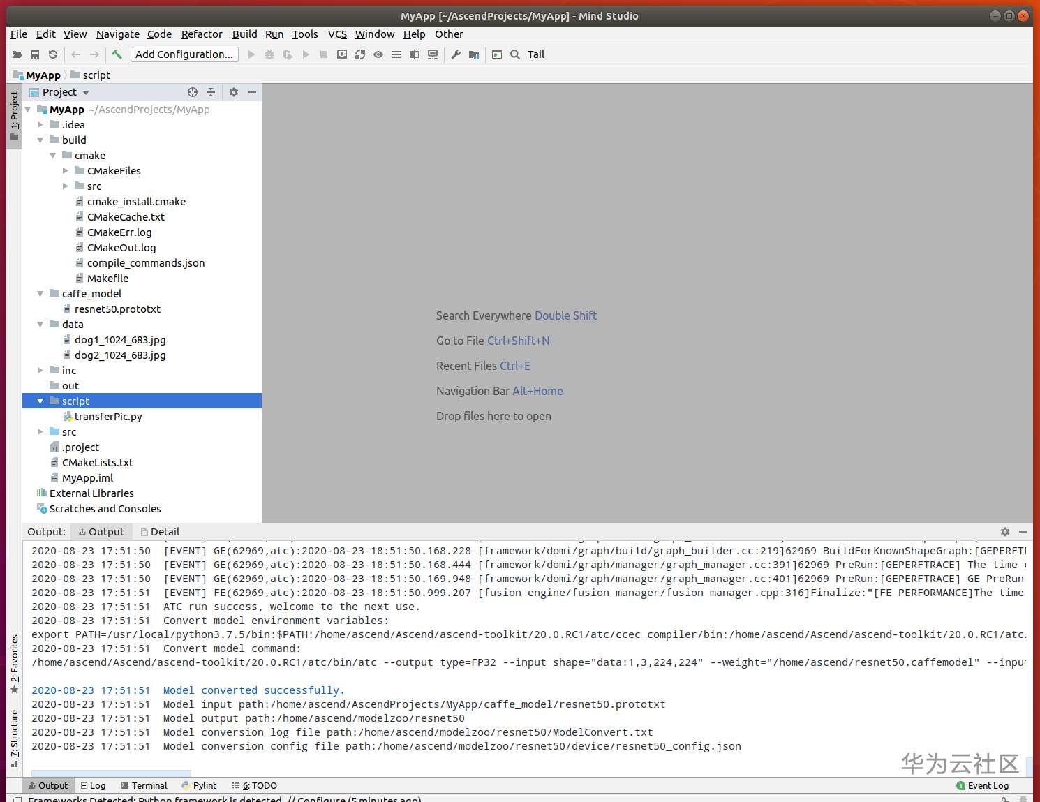Image resolution: width=1040 pixels, height=802 pixels.
Task: Open Project Structure folder icon in the toolbar
Action: (x=474, y=54)
